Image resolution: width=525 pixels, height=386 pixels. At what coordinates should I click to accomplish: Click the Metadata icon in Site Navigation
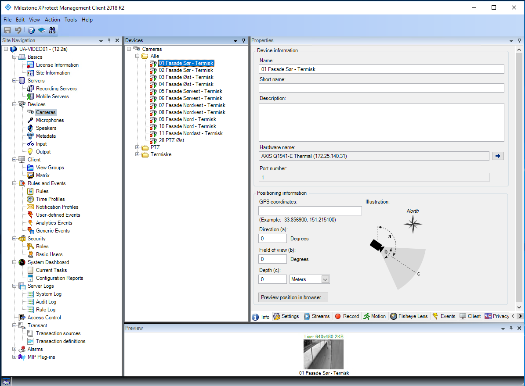[30, 136]
